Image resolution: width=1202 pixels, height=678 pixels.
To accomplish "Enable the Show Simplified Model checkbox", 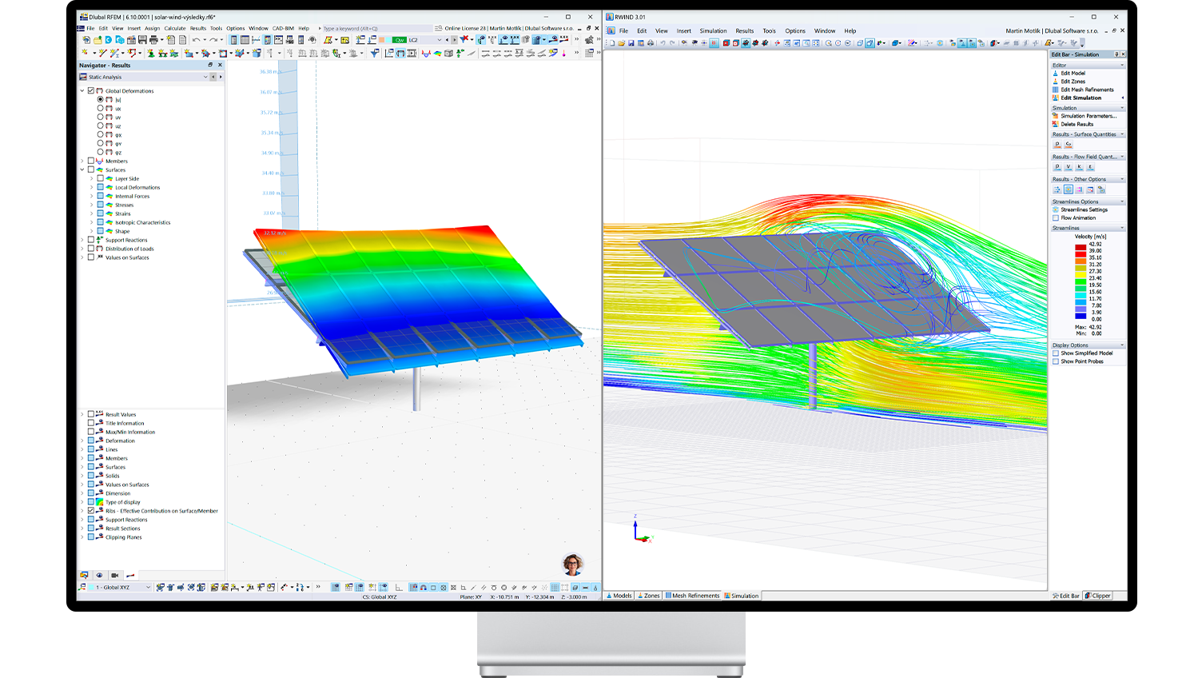I will 1056,353.
